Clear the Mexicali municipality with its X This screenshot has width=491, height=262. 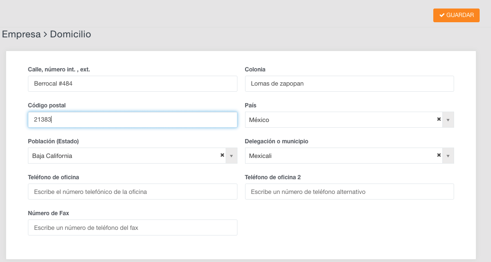point(439,155)
